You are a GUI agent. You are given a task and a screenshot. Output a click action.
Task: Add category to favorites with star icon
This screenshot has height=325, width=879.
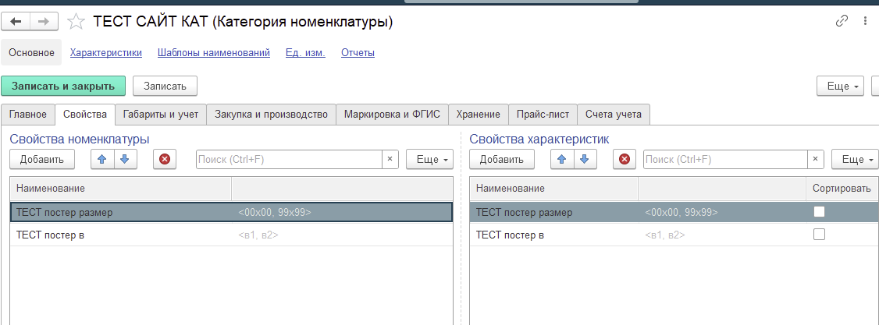pos(76,22)
